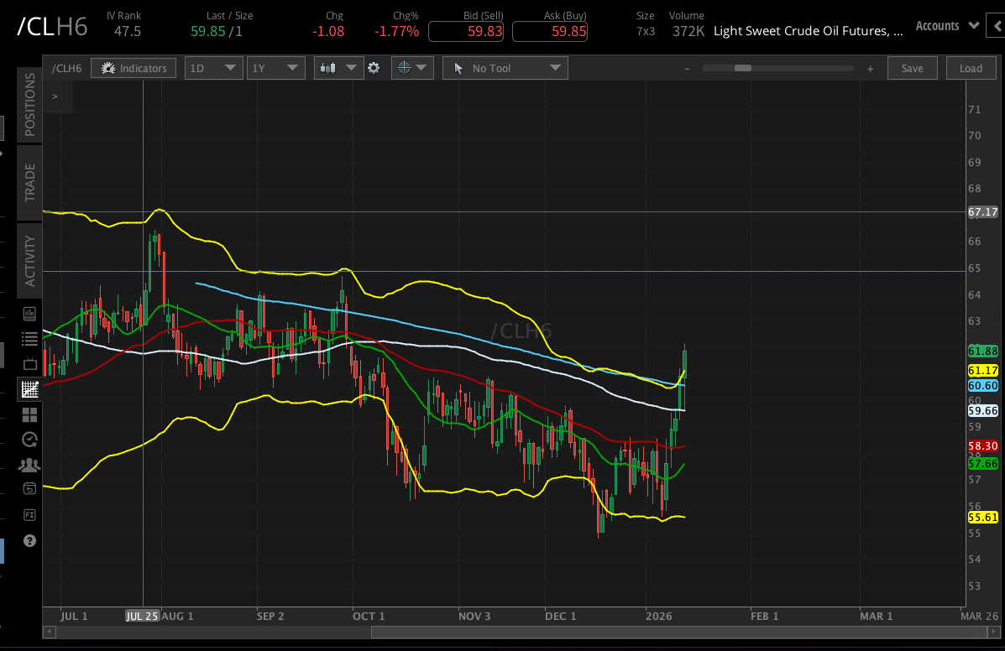Click the 57.66 green price label

pyautogui.click(x=982, y=463)
